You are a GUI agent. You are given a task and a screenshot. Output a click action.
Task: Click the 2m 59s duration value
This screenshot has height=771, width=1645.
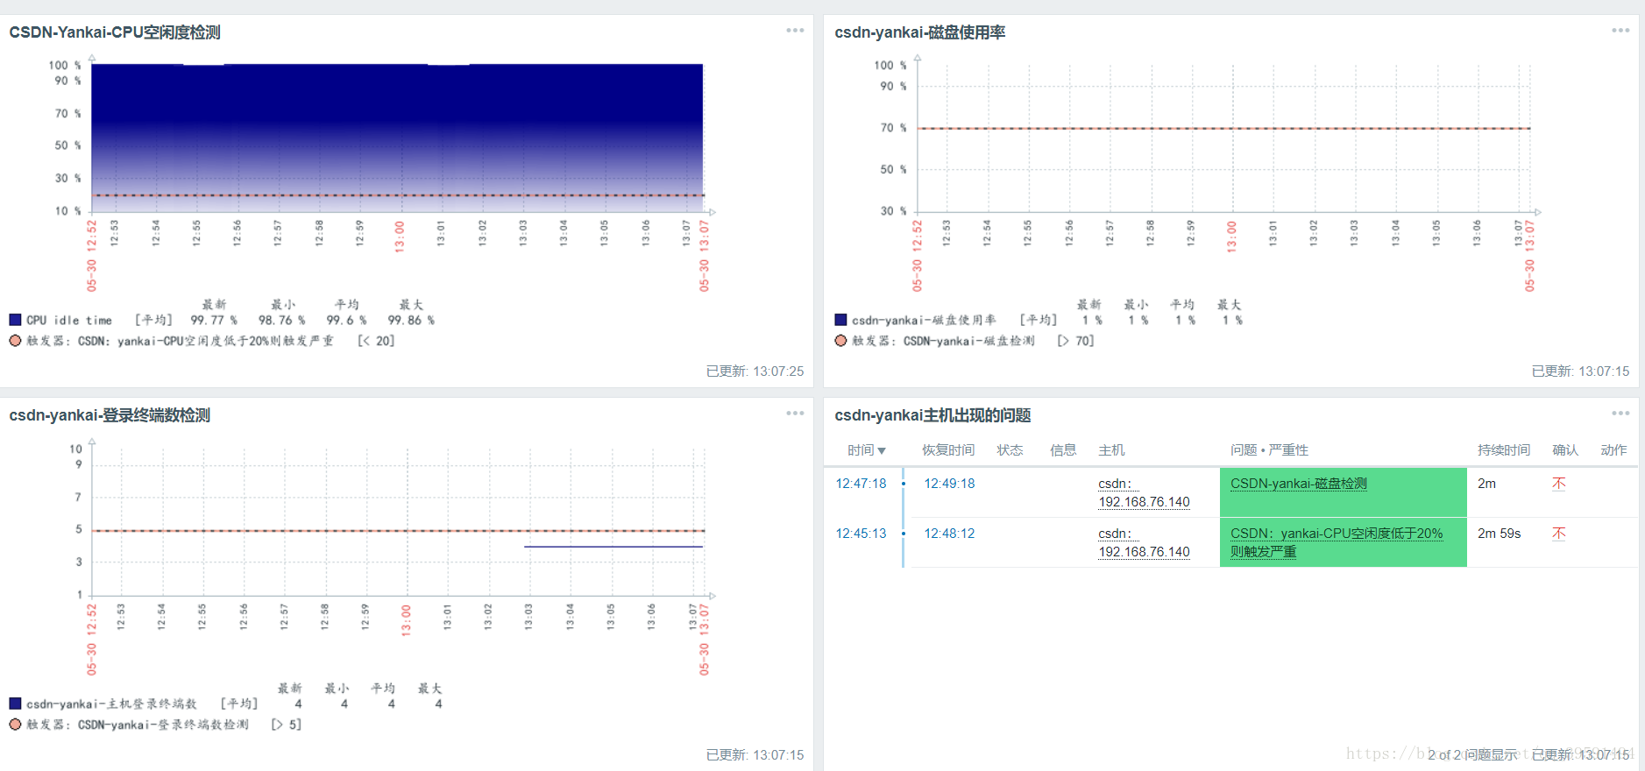[1499, 534]
